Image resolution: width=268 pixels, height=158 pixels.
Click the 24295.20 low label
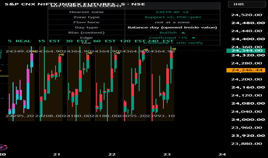tap(20, 116)
